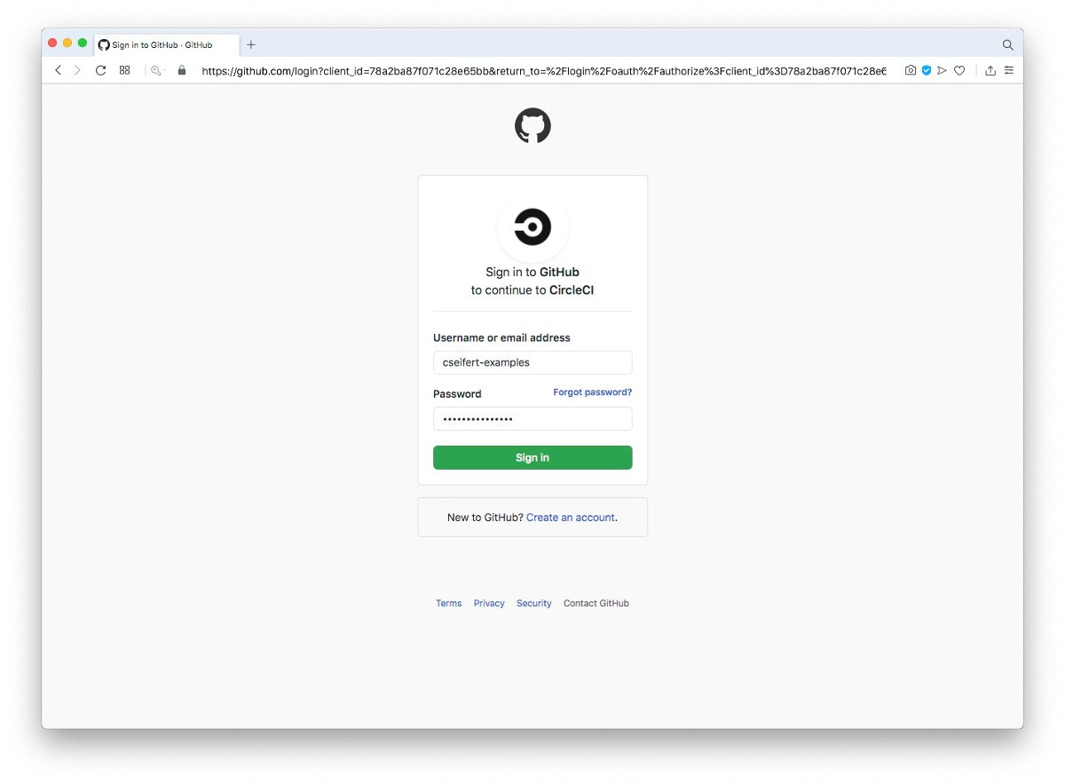Open the tab search magnifier icon

(x=1007, y=44)
